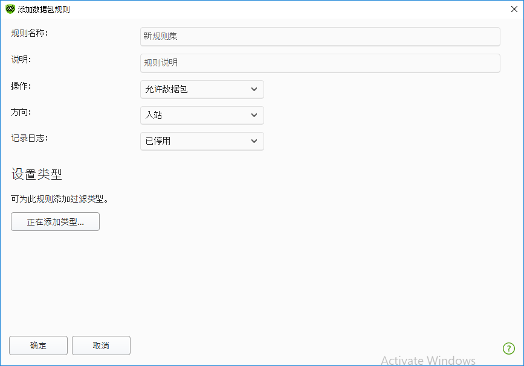Confirm with the 确定 button
Screen dimensions: 524x366
coord(39,345)
